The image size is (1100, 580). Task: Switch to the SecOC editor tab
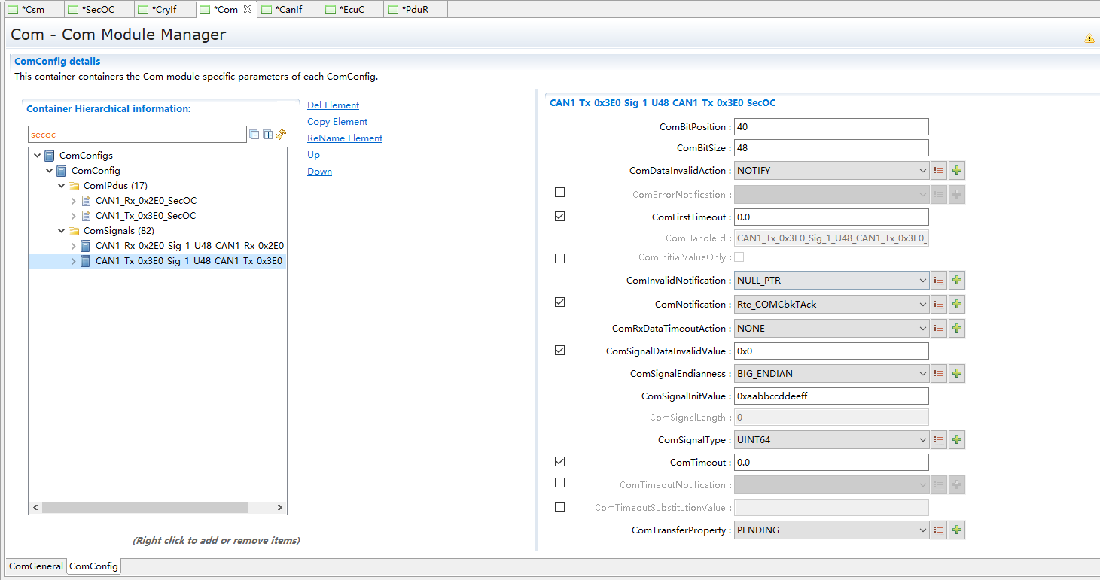[97, 10]
